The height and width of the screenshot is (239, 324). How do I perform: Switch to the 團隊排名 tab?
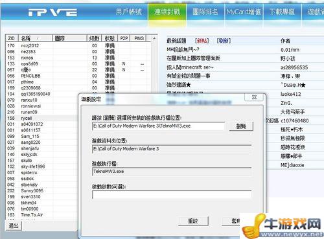(x=205, y=12)
